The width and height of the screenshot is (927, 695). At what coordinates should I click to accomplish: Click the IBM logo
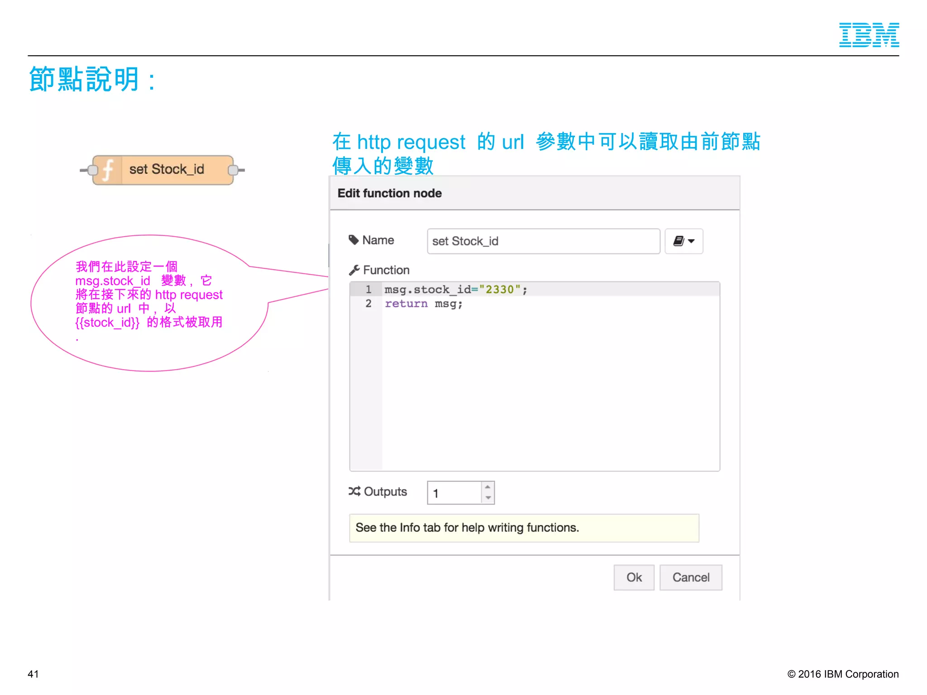coord(869,35)
